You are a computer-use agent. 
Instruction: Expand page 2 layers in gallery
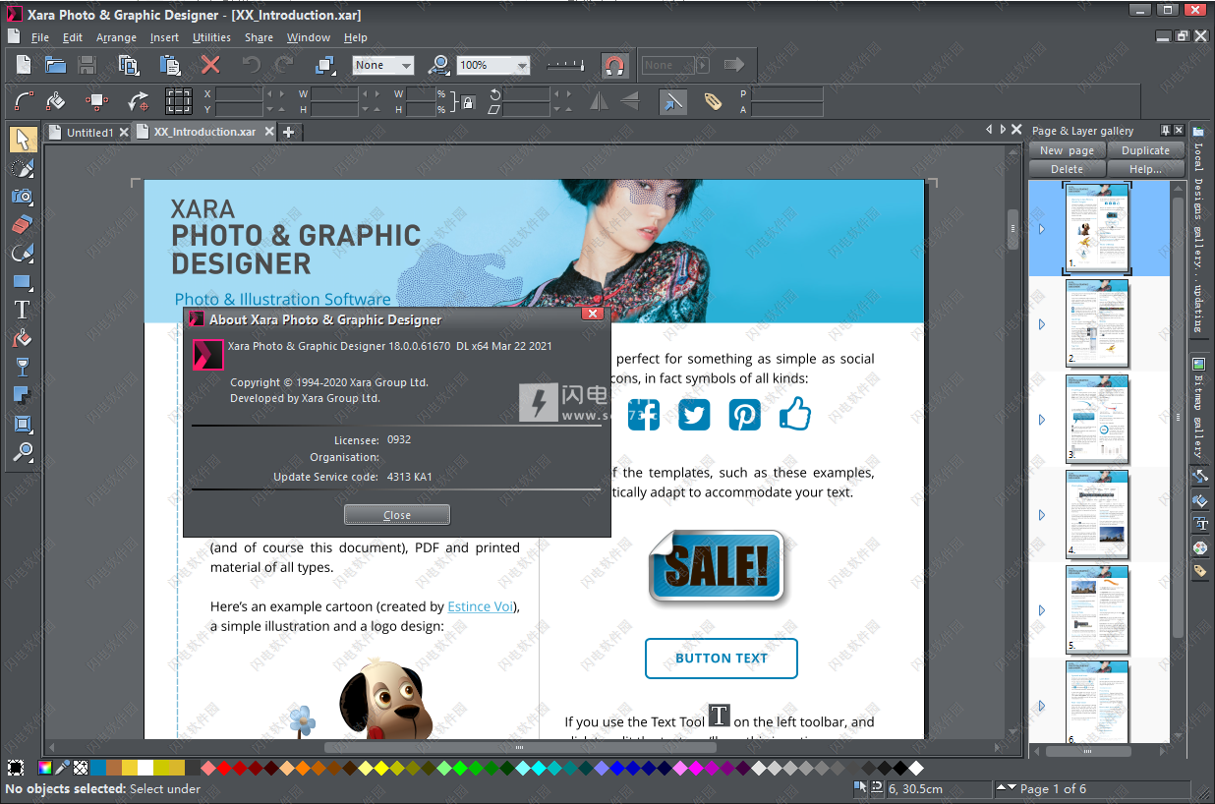pos(1042,324)
